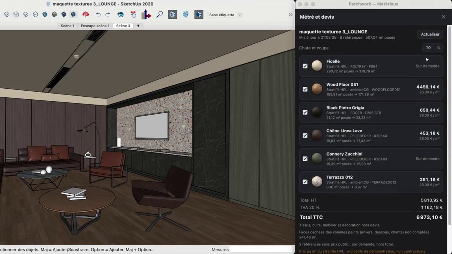Viewport: 452px width, 254px height.
Task: Redo the last undone action
Action: [x=108, y=14]
